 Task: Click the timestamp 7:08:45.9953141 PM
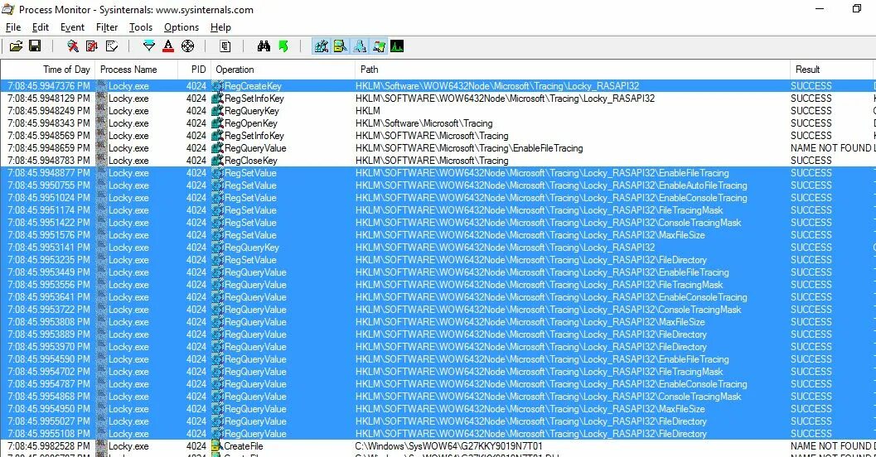(49, 248)
